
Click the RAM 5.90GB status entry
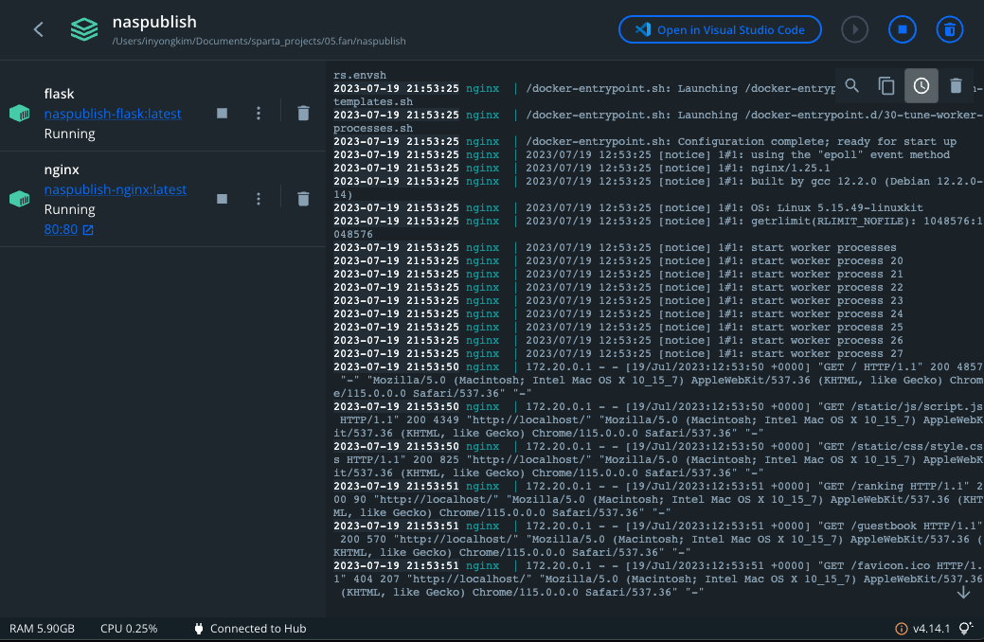(42, 629)
